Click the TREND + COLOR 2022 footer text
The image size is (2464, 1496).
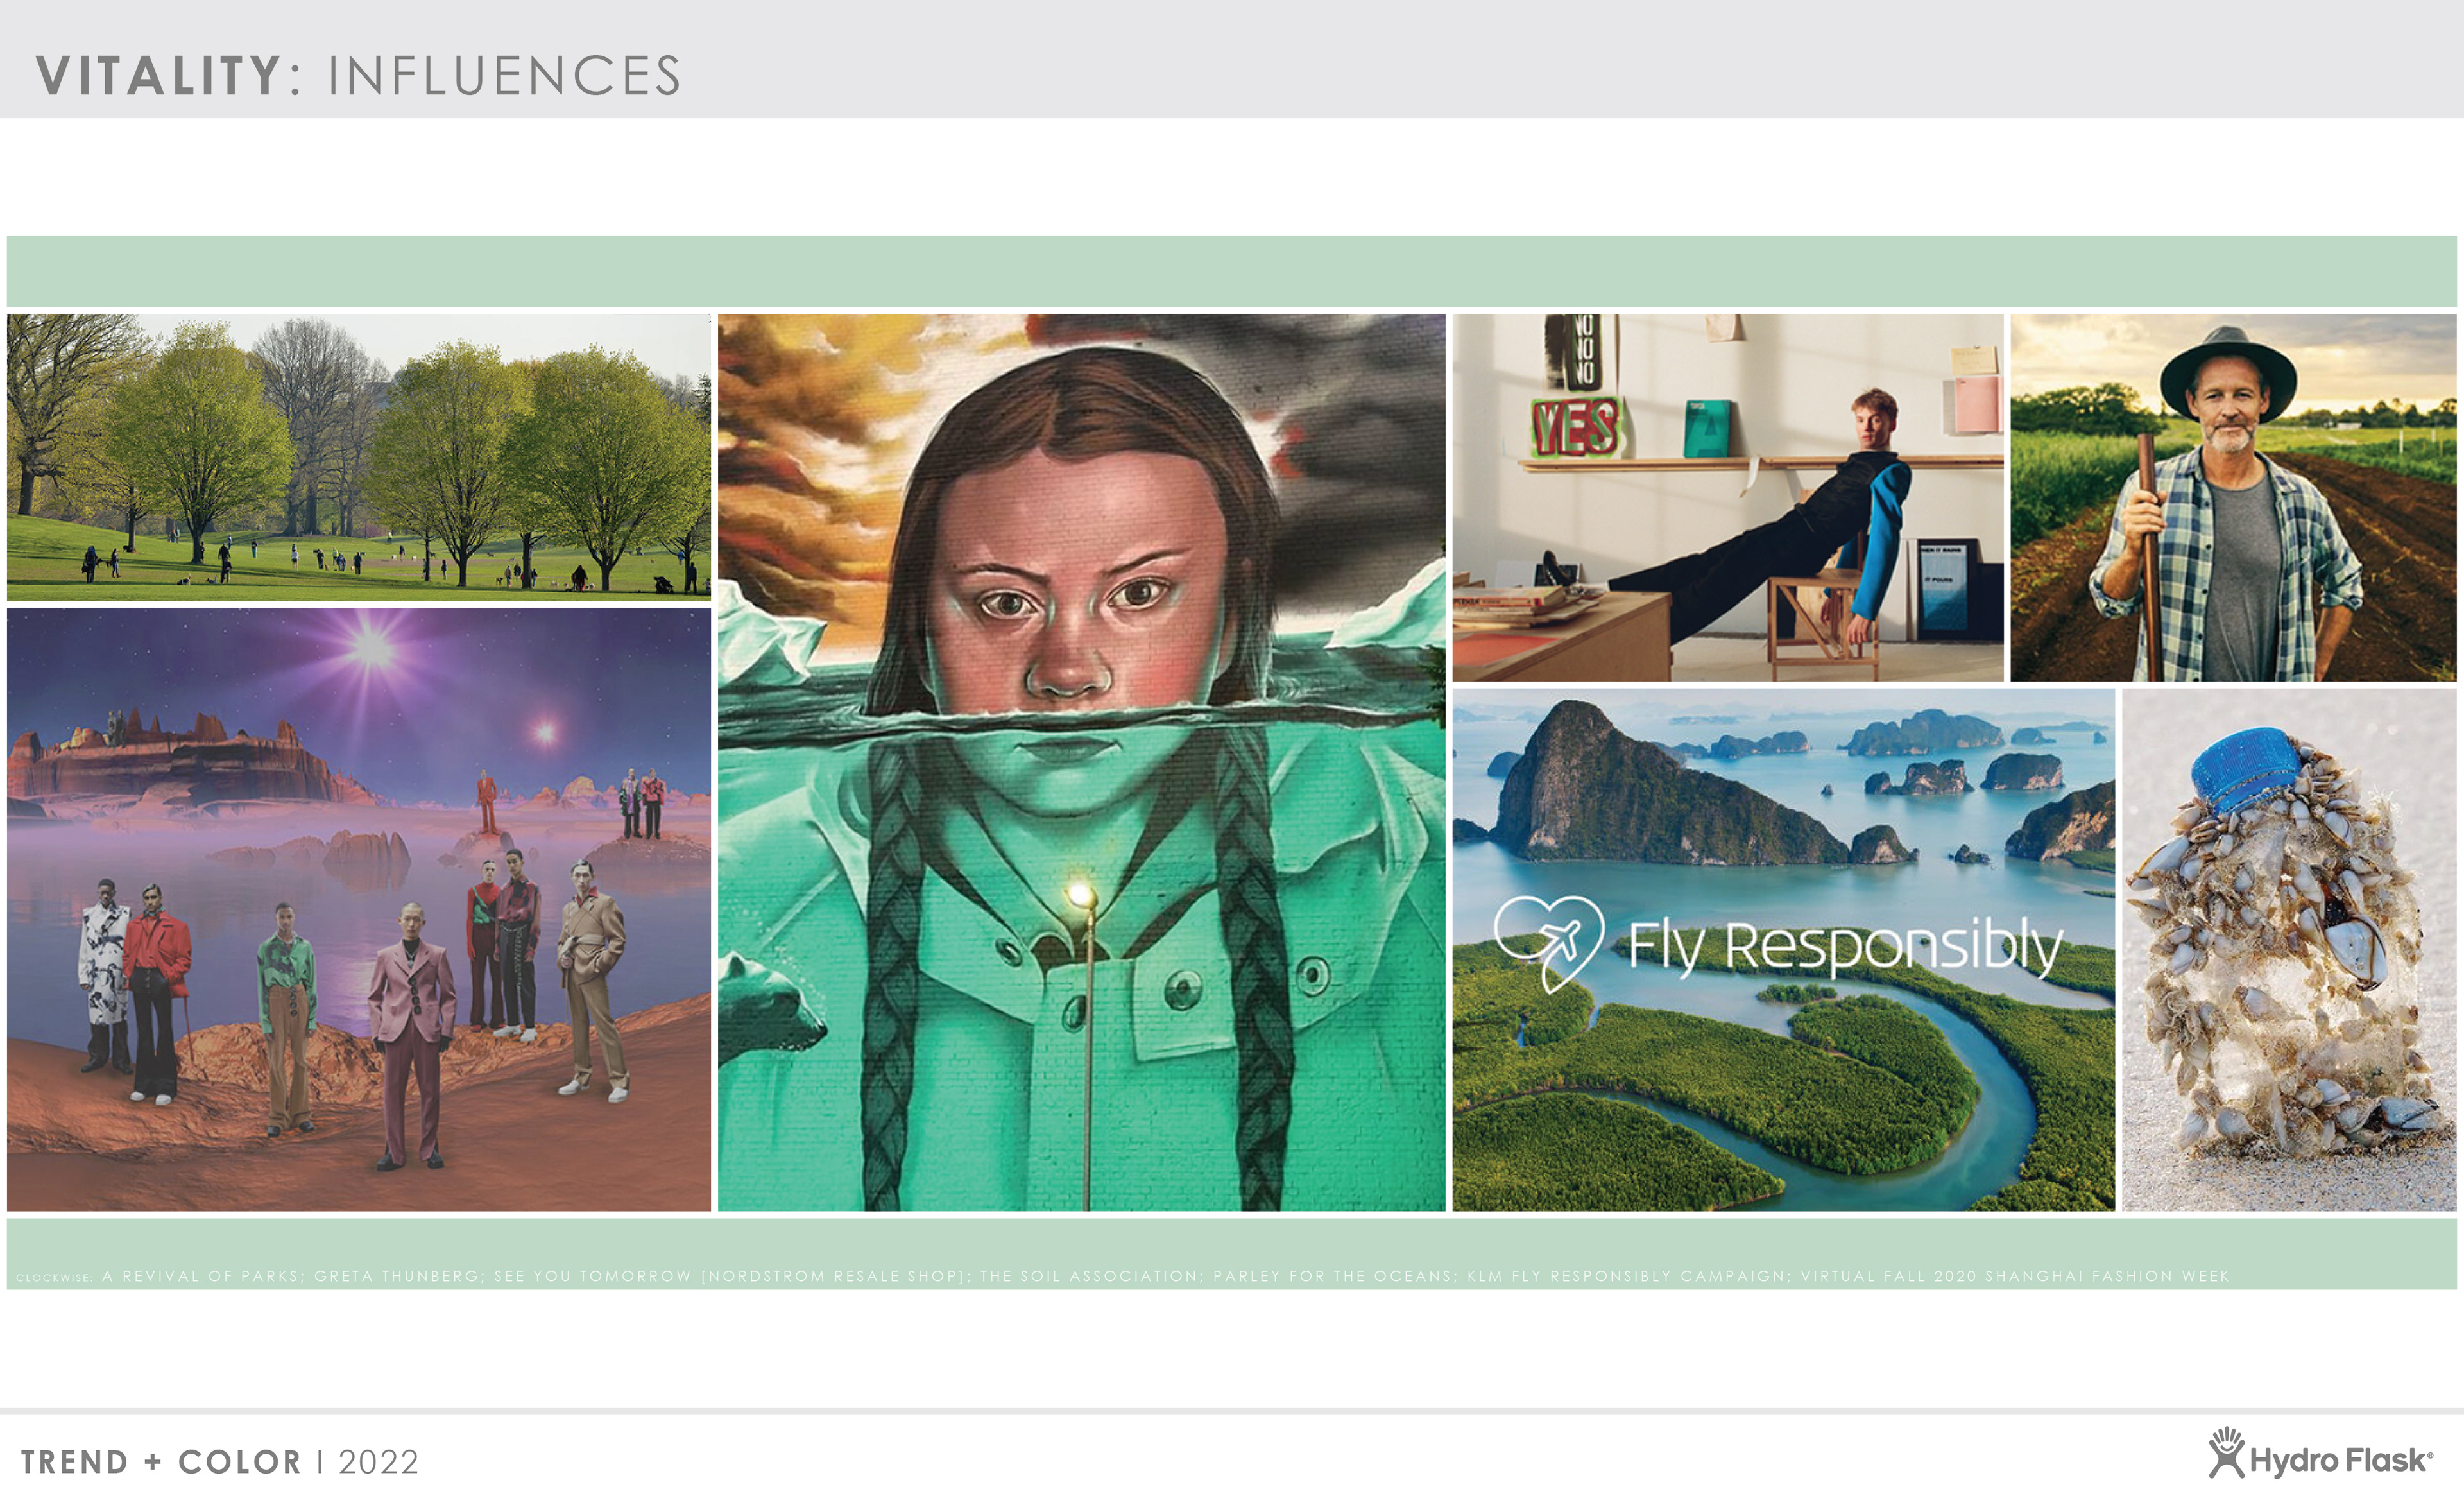[x=219, y=1462]
